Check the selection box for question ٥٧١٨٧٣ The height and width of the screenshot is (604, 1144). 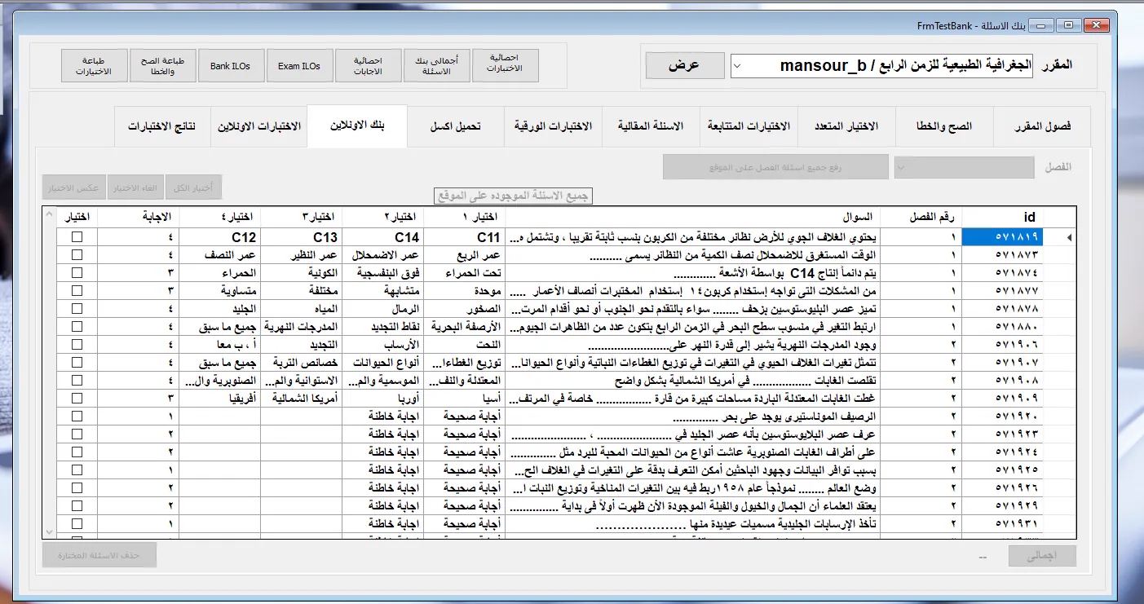77,254
